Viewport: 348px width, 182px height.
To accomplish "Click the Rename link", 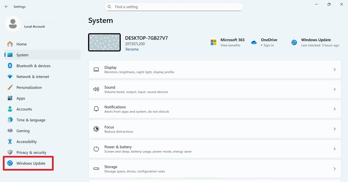I will click(132, 49).
